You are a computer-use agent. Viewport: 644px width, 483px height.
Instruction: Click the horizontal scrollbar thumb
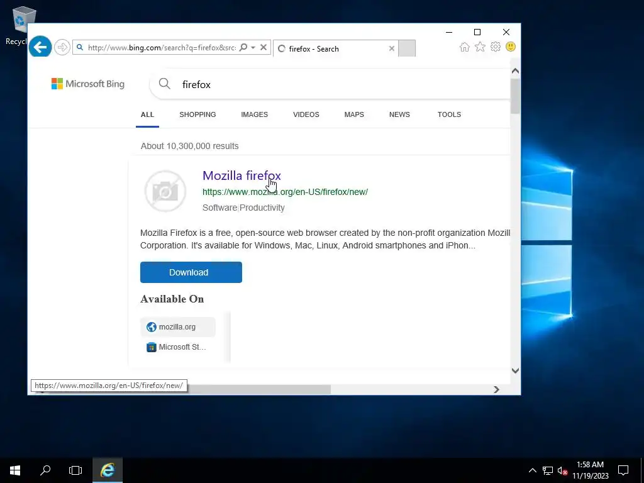(x=258, y=389)
